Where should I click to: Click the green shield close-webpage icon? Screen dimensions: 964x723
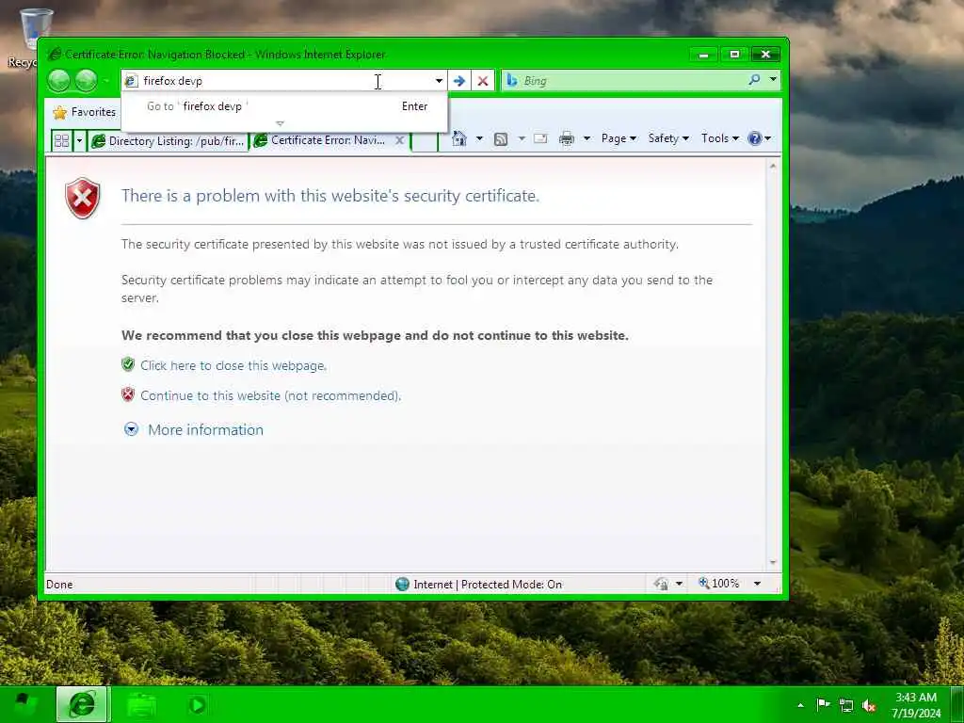tap(128, 364)
